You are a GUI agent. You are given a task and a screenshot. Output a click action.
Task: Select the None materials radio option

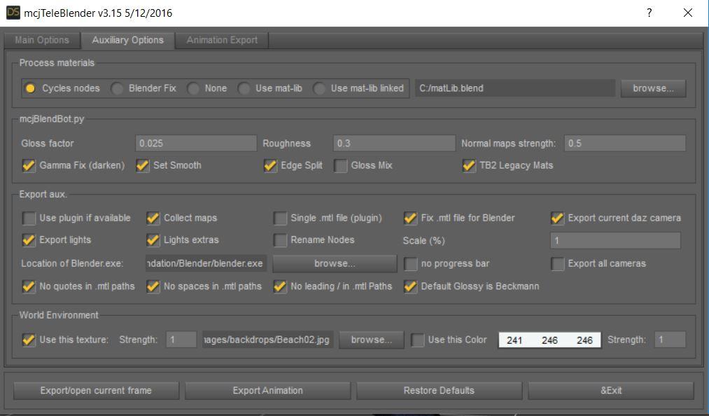point(194,88)
